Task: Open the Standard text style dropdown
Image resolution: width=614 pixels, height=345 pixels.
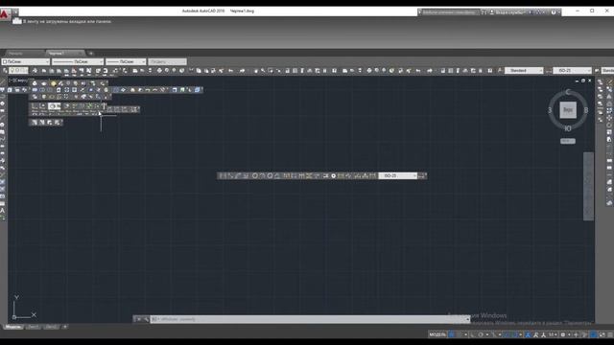Action: [524, 70]
